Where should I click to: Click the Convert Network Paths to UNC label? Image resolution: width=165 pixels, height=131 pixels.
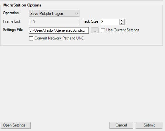[x=59, y=38]
